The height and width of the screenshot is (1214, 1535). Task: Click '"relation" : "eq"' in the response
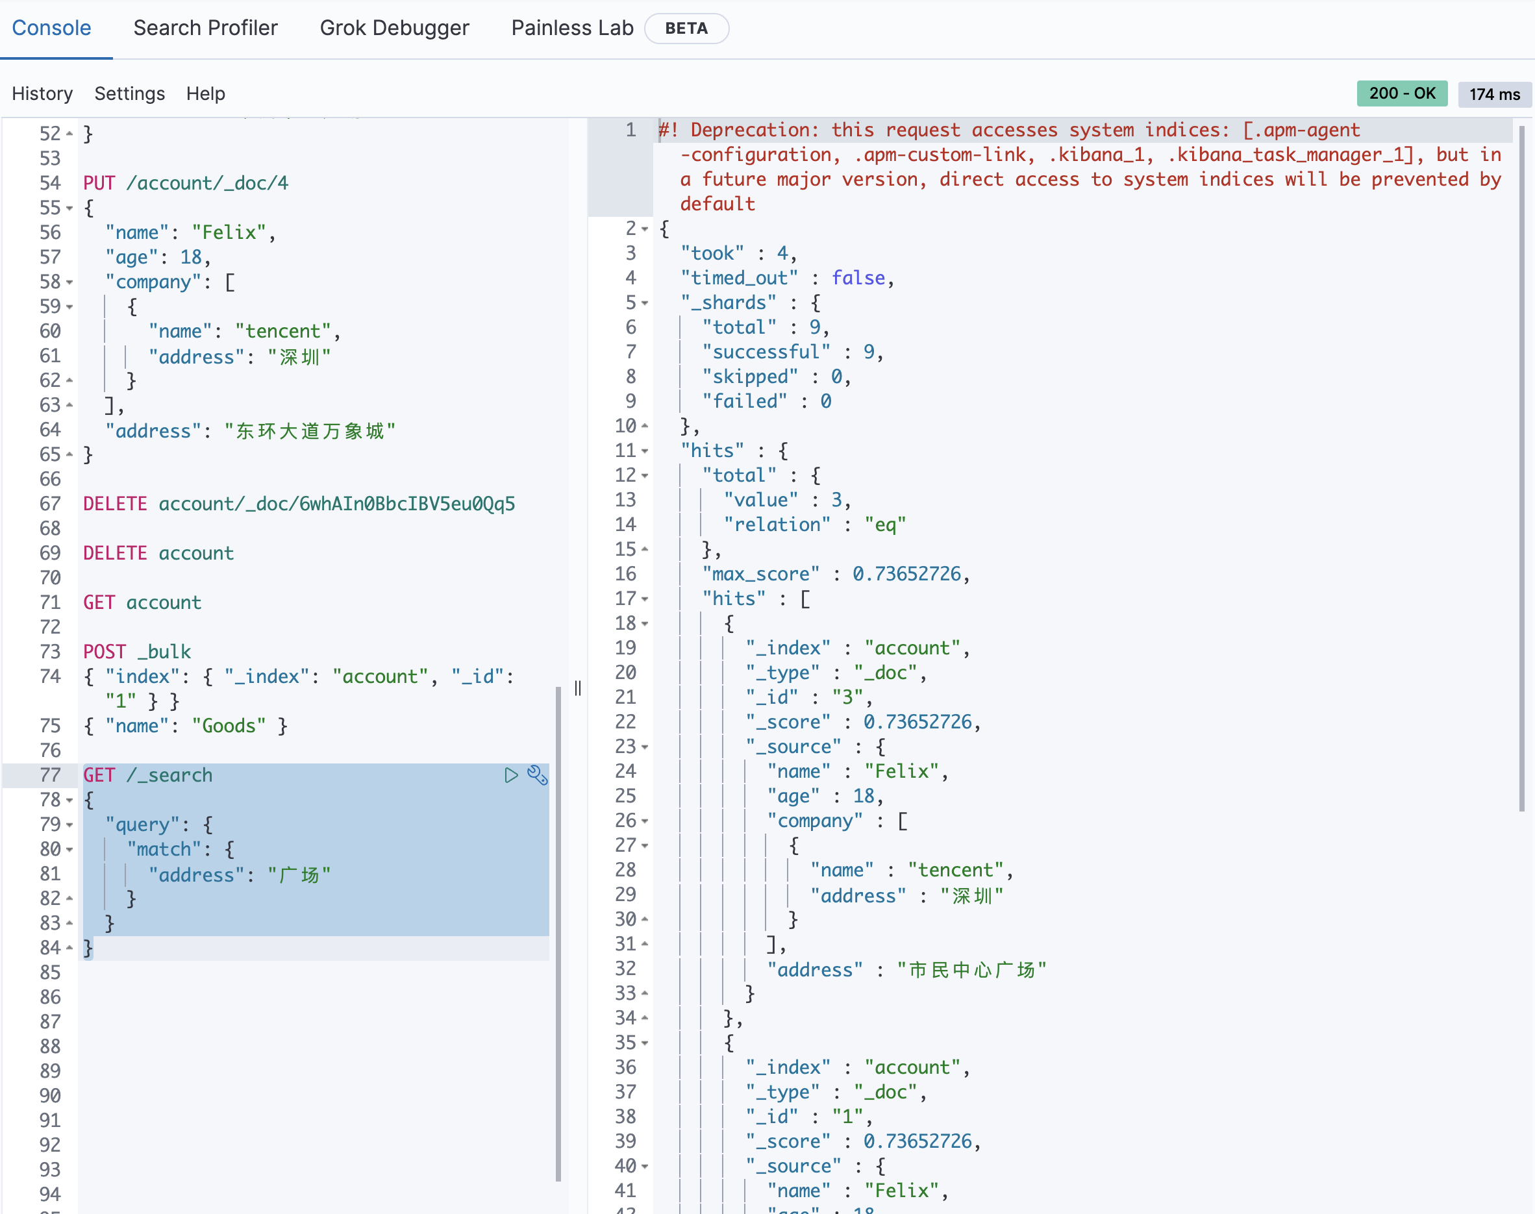[815, 525]
